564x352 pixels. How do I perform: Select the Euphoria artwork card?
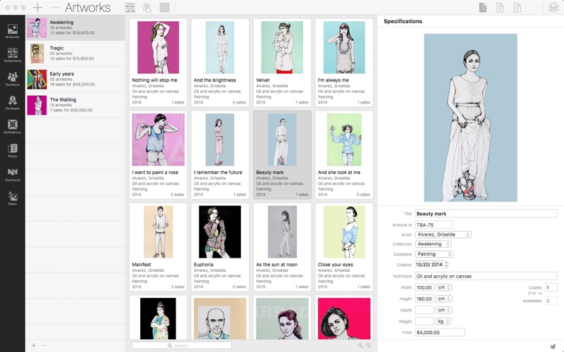pos(220,247)
